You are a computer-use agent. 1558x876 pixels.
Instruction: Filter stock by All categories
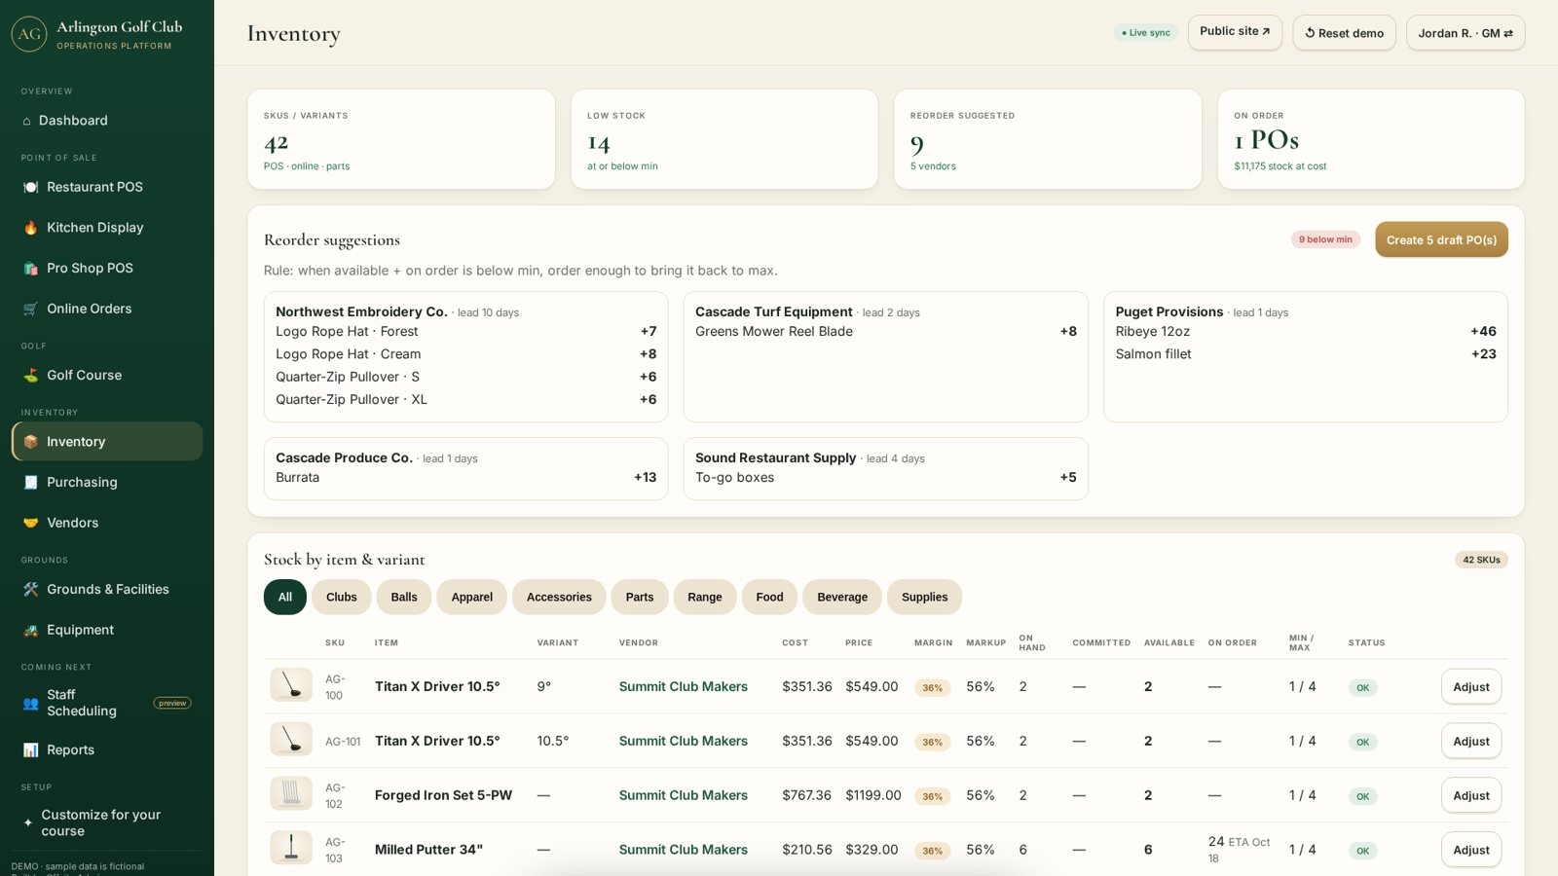click(x=285, y=598)
